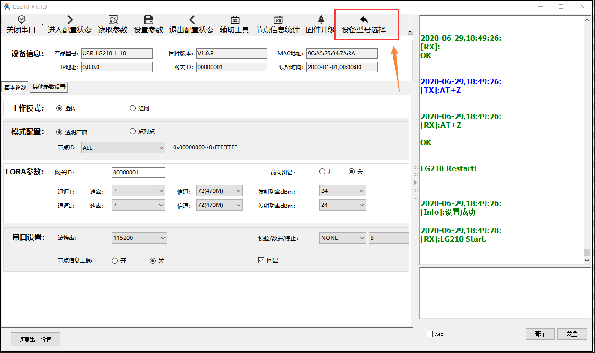
Task: Toggle the 回显 echo checkbox
Action: pyautogui.click(x=262, y=261)
